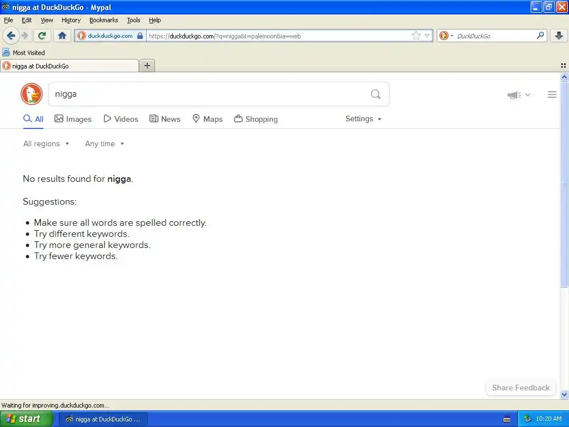Open the View menu

tap(47, 21)
